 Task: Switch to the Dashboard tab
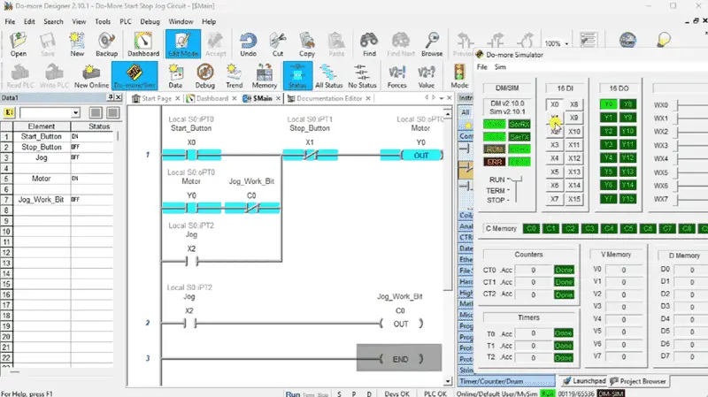(212, 98)
